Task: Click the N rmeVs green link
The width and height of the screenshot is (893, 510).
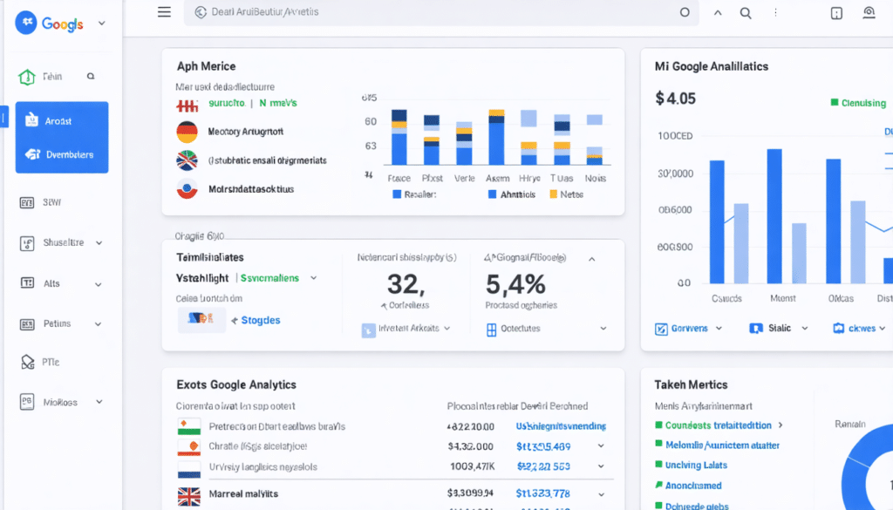Action: pyautogui.click(x=278, y=103)
